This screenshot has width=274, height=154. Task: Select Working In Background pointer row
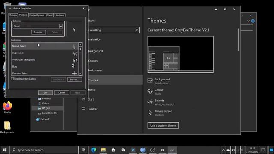45,60
